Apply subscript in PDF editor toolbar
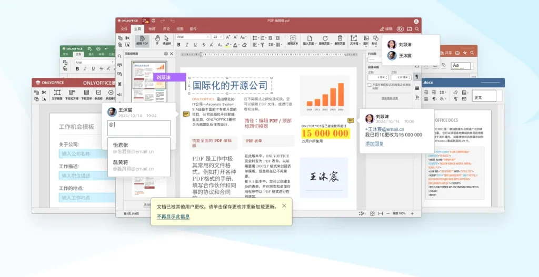This screenshot has width=539, height=277. (x=219, y=45)
